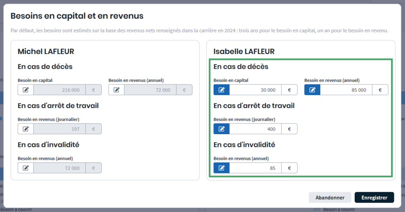405x212 pixels.
Task: Toggle edit icon for Michel's death capital need
Action: pyautogui.click(x=26, y=90)
